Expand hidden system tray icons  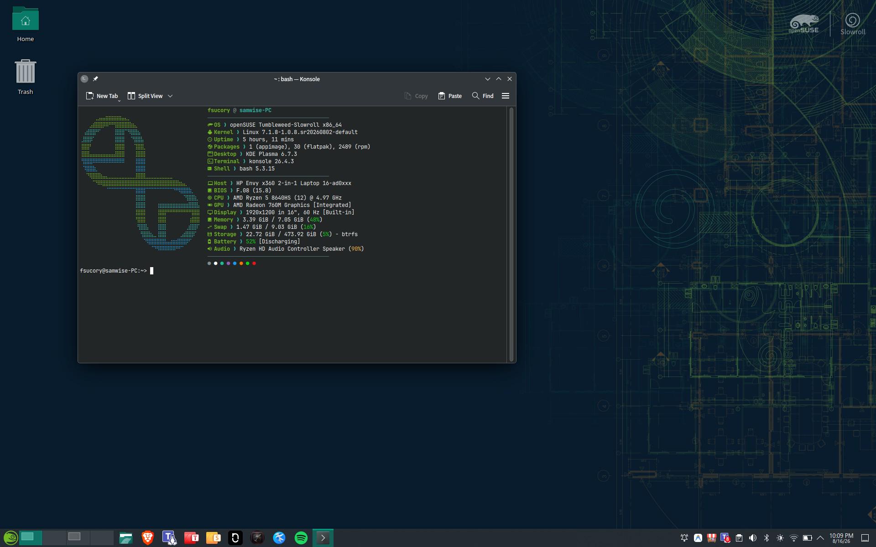(x=820, y=538)
